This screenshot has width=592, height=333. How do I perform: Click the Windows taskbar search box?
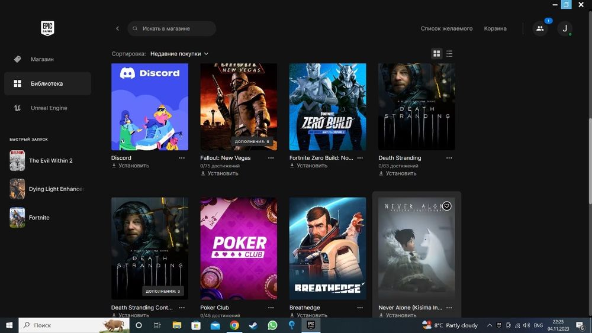point(74,325)
